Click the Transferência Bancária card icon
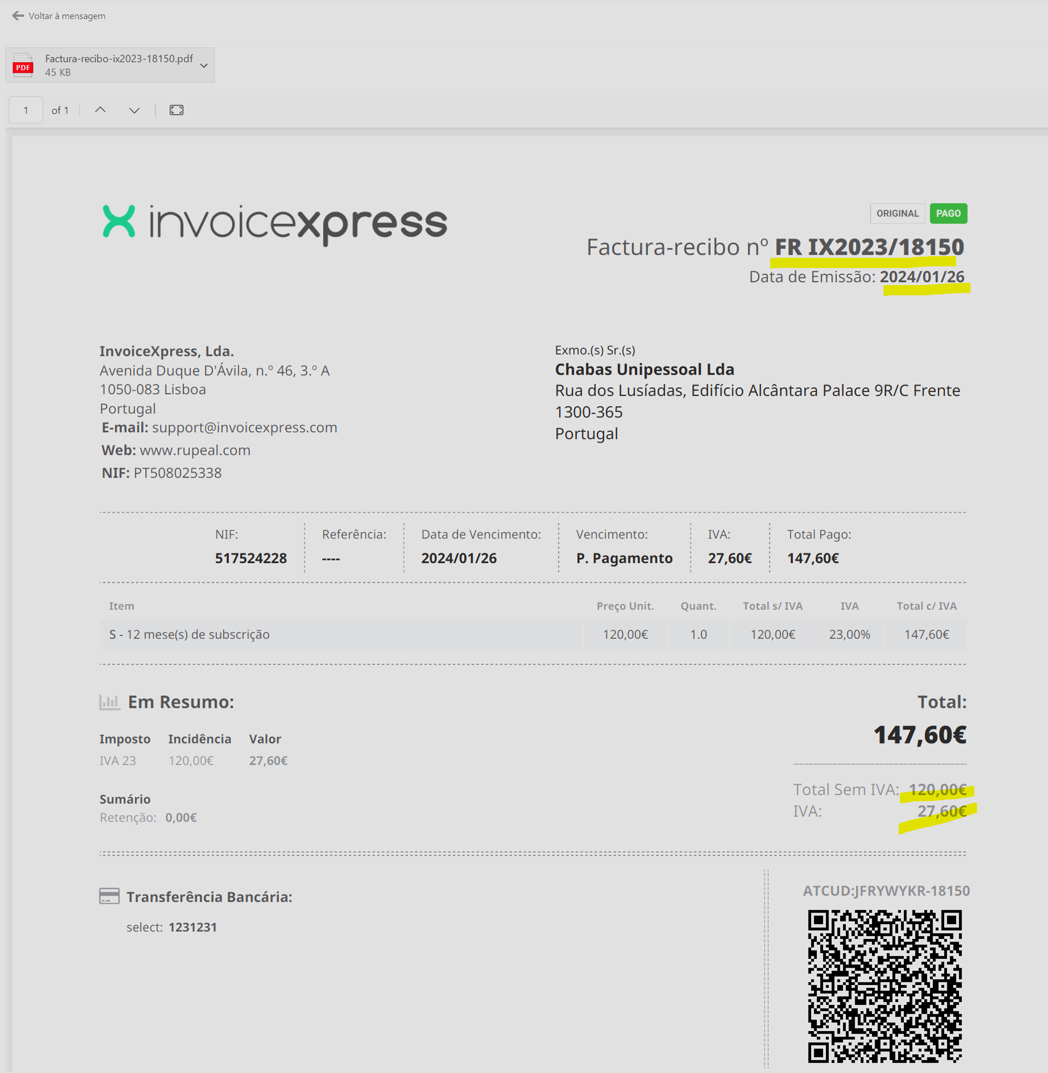This screenshot has width=1048, height=1073. click(109, 896)
